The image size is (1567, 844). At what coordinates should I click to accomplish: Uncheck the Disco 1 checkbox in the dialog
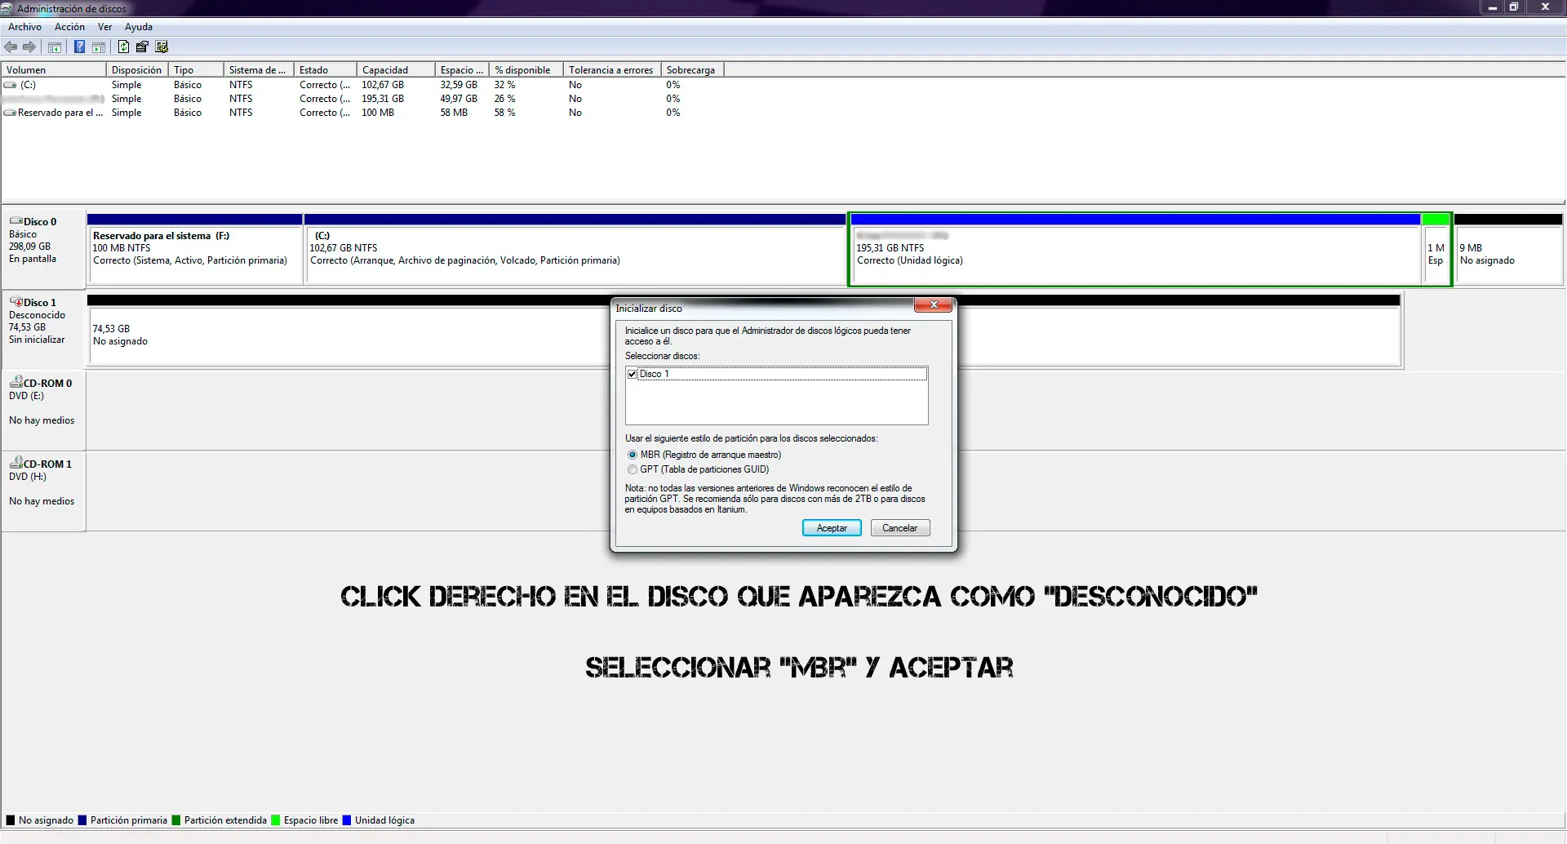(632, 374)
